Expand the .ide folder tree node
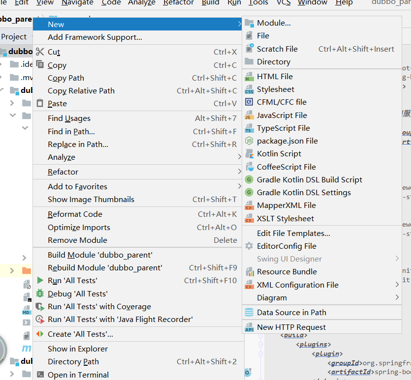Image resolution: width=411 pixels, height=380 pixels. pos(1,64)
